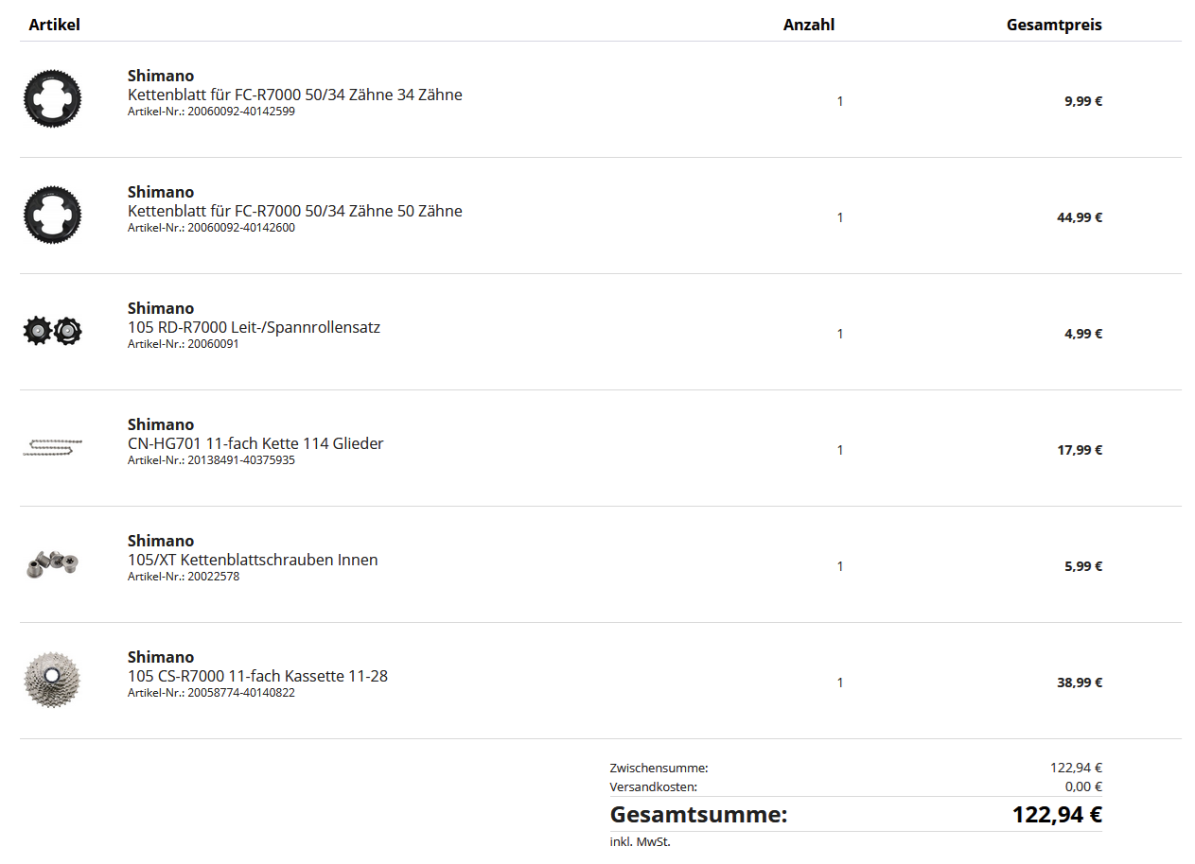1195x864 pixels.
Task: Click the Artikel column header
Action: [54, 25]
